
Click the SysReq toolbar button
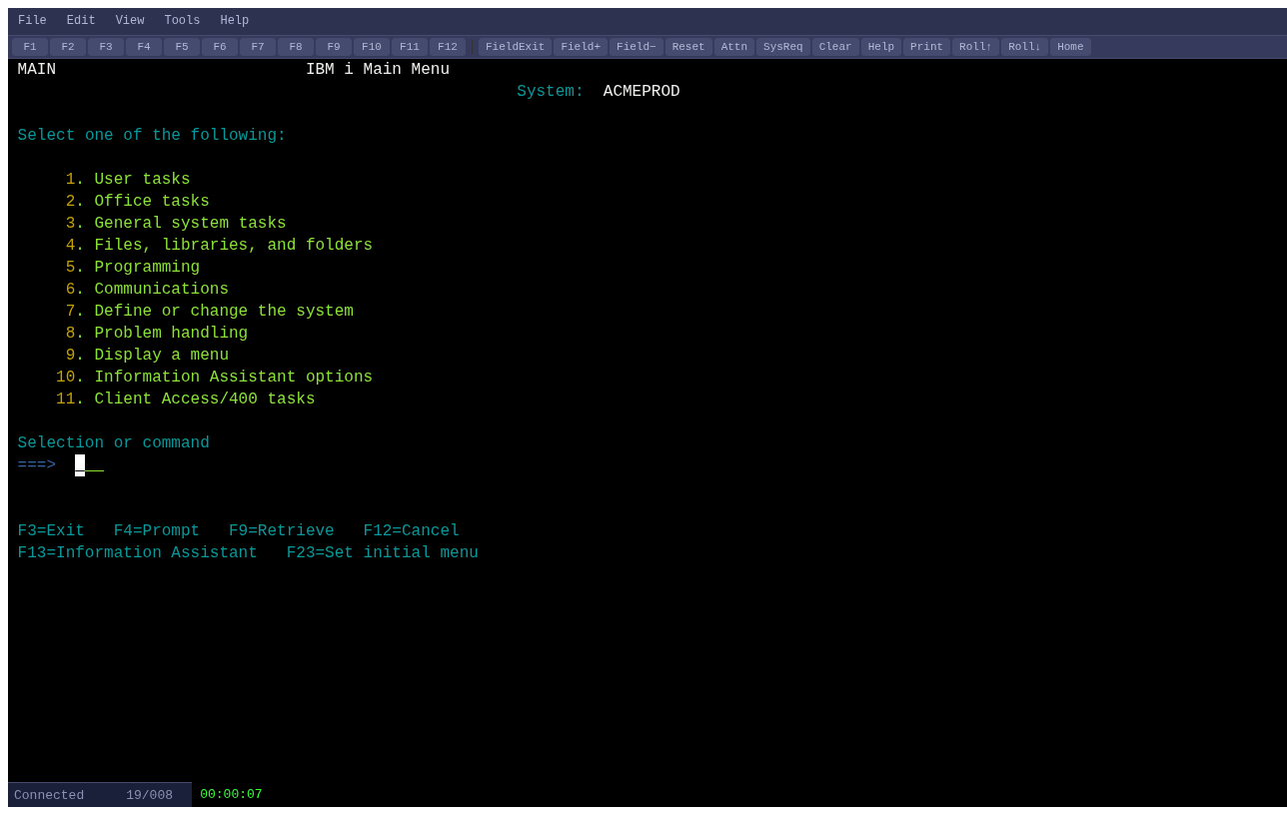783,47
